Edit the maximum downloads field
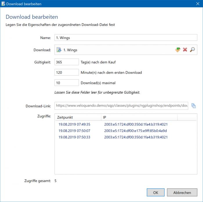 click(67, 83)
